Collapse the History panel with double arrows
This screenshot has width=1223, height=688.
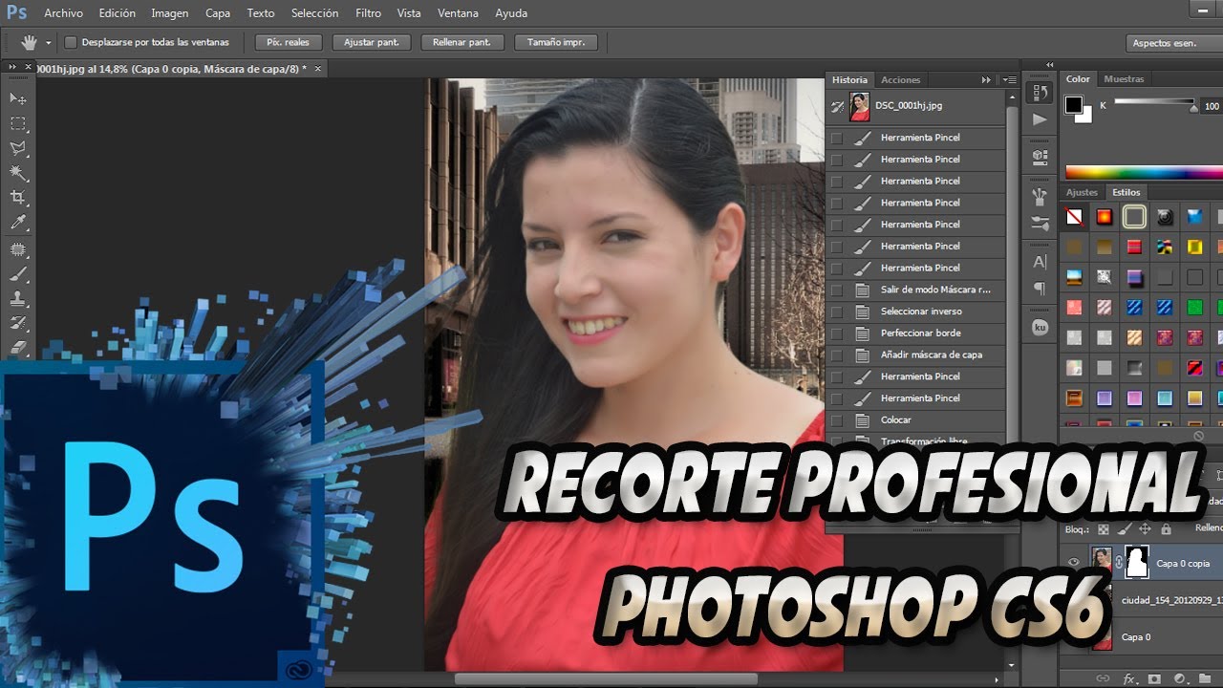tap(986, 80)
